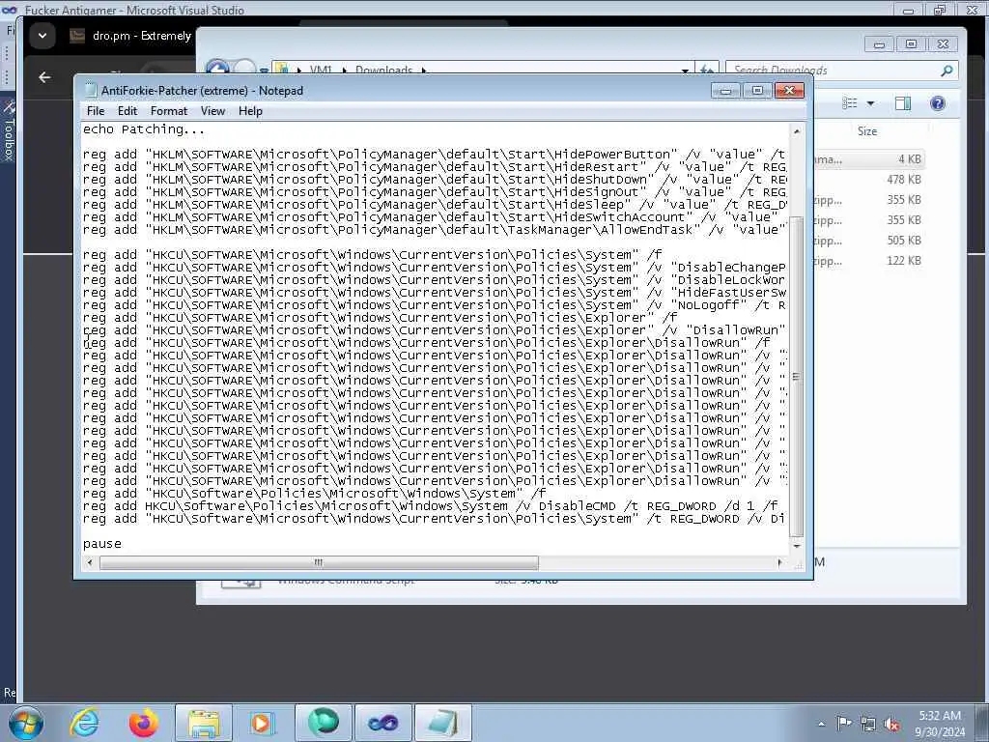Open Explorer help question mark icon
Image resolution: width=989 pixels, height=742 pixels.
click(x=938, y=103)
